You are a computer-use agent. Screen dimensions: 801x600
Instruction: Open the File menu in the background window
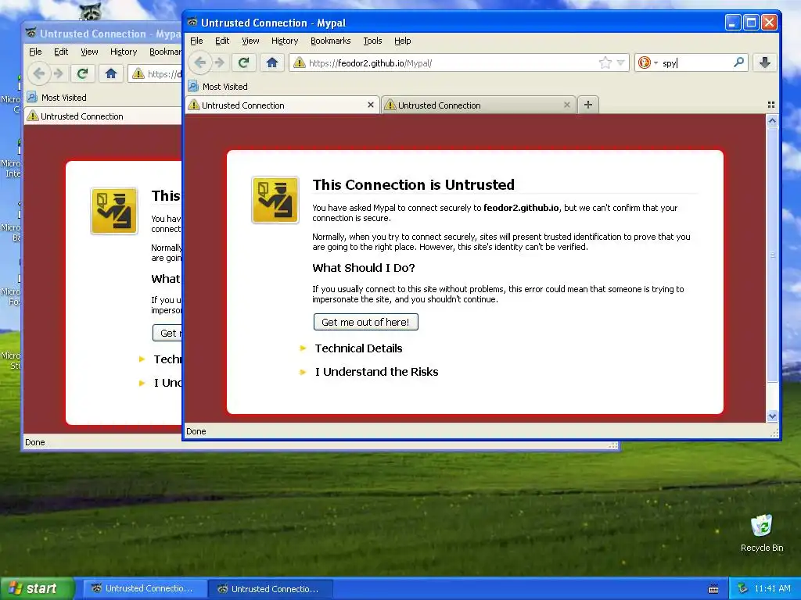click(35, 52)
